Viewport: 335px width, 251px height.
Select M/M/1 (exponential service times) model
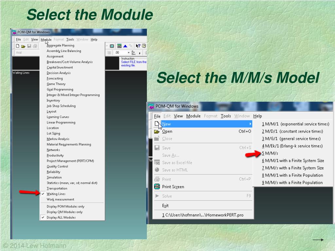pyautogui.click(x=295, y=124)
